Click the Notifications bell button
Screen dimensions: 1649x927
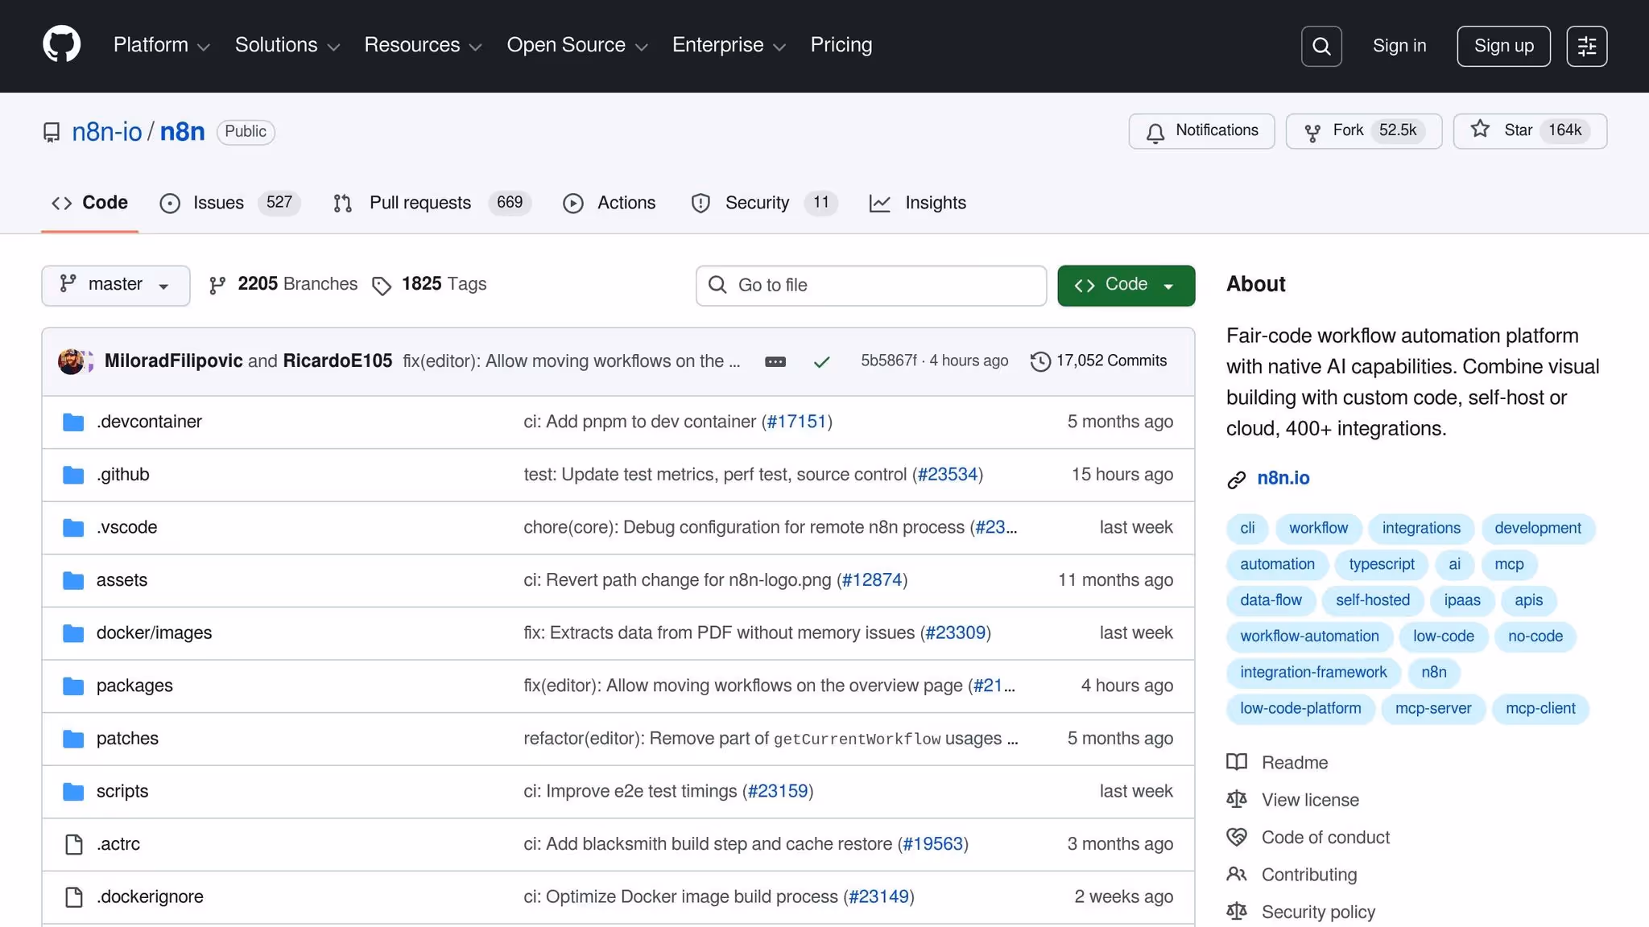(1201, 131)
